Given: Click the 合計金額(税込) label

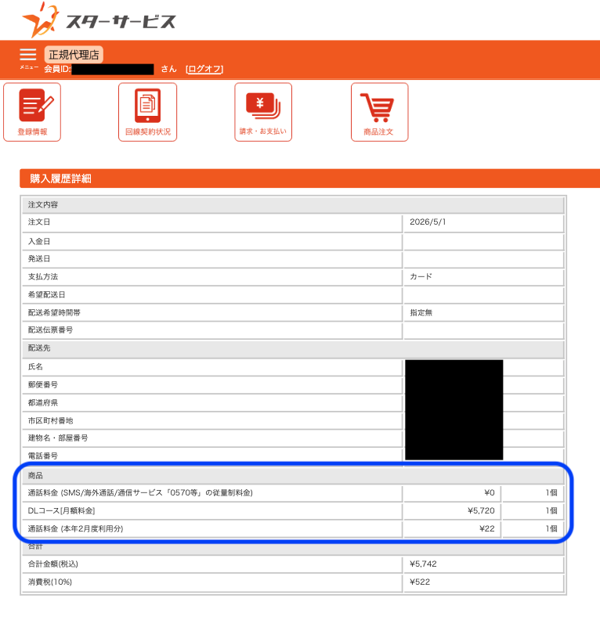Looking at the screenshot, I should click(52, 564).
